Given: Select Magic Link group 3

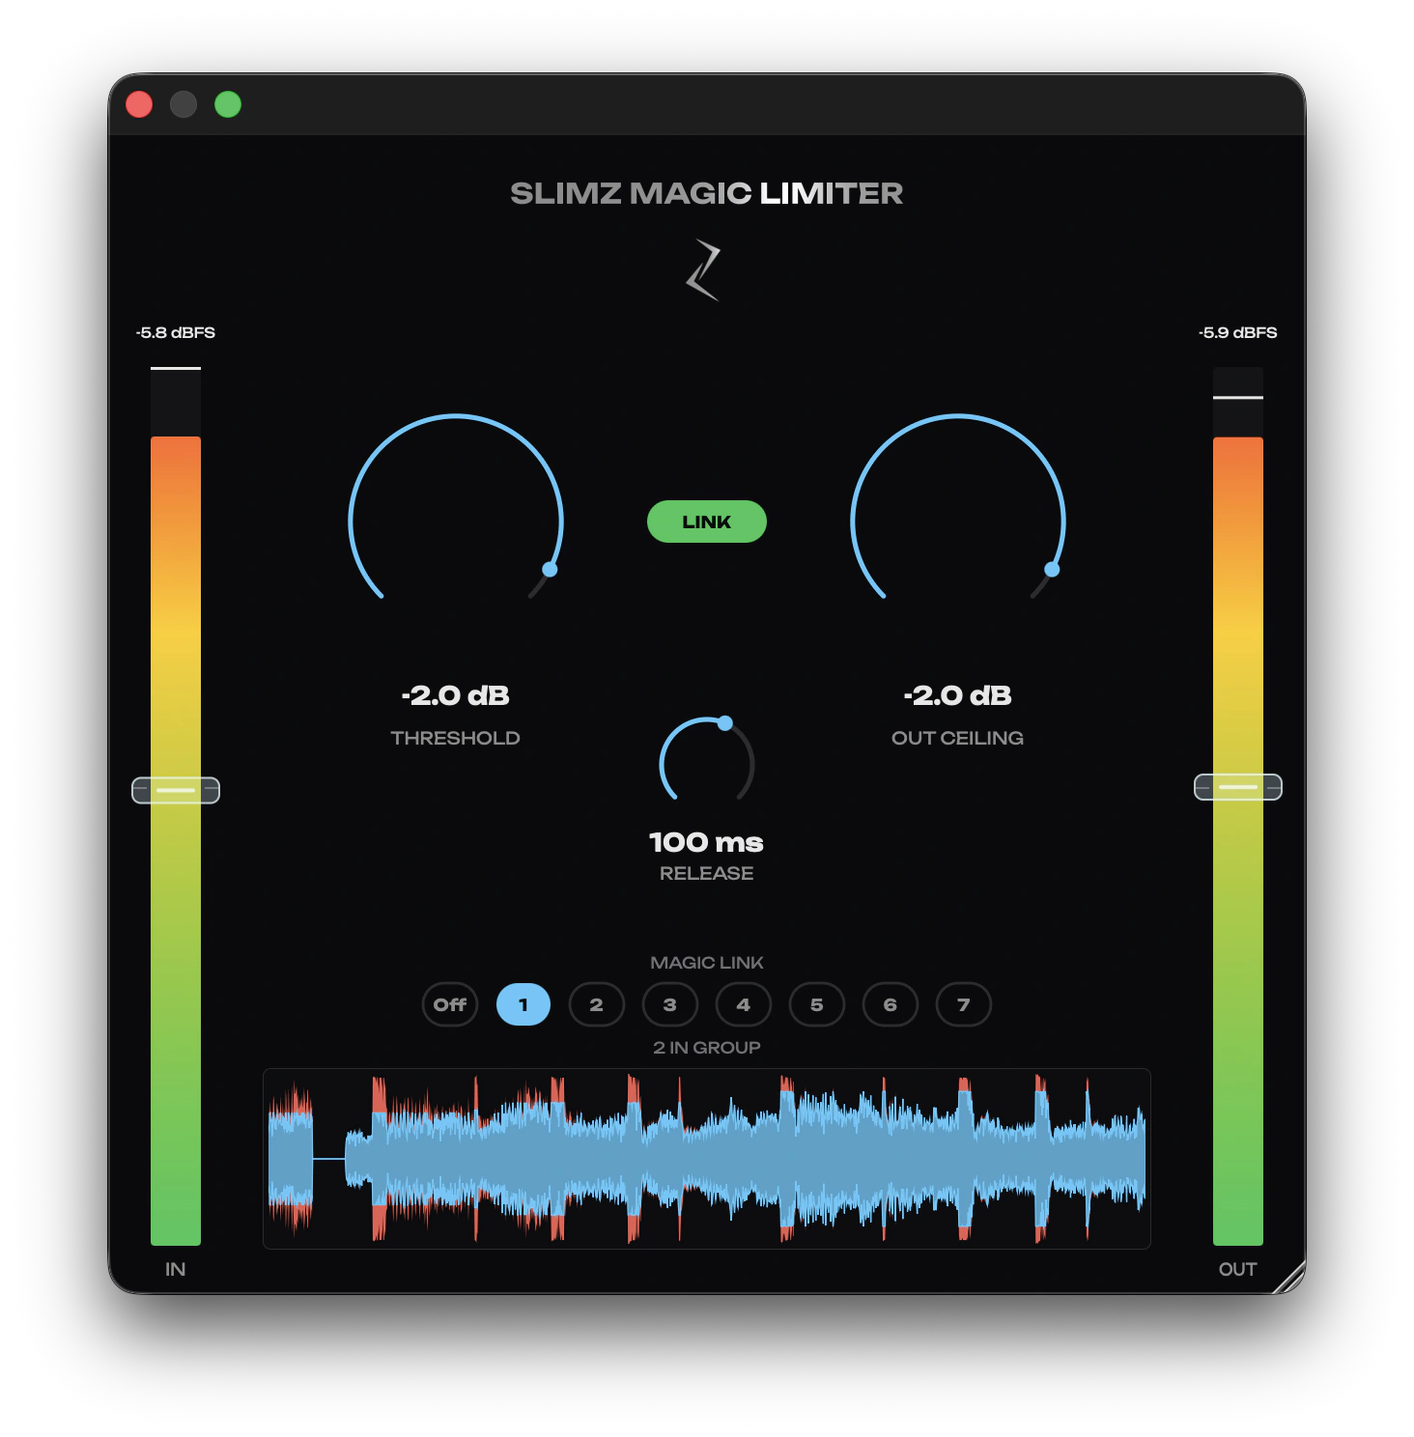Looking at the screenshot, I should tap(670, 1004).
